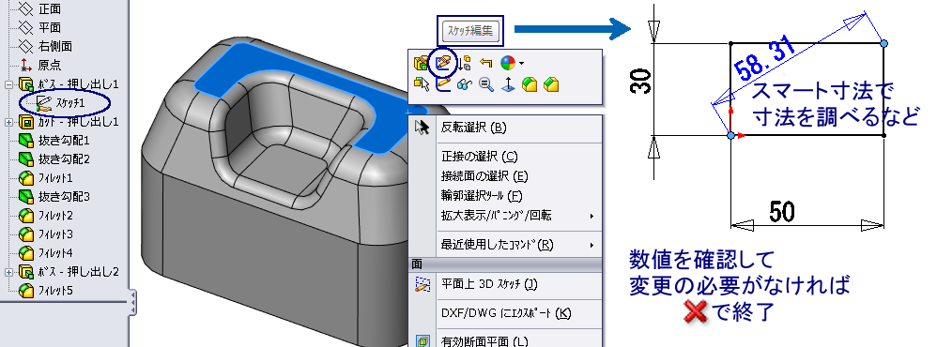The height and width of the screenshot is (347, 937).
Task: Click the eyeglasses hide/show icon
Action: tap(465, 84)
